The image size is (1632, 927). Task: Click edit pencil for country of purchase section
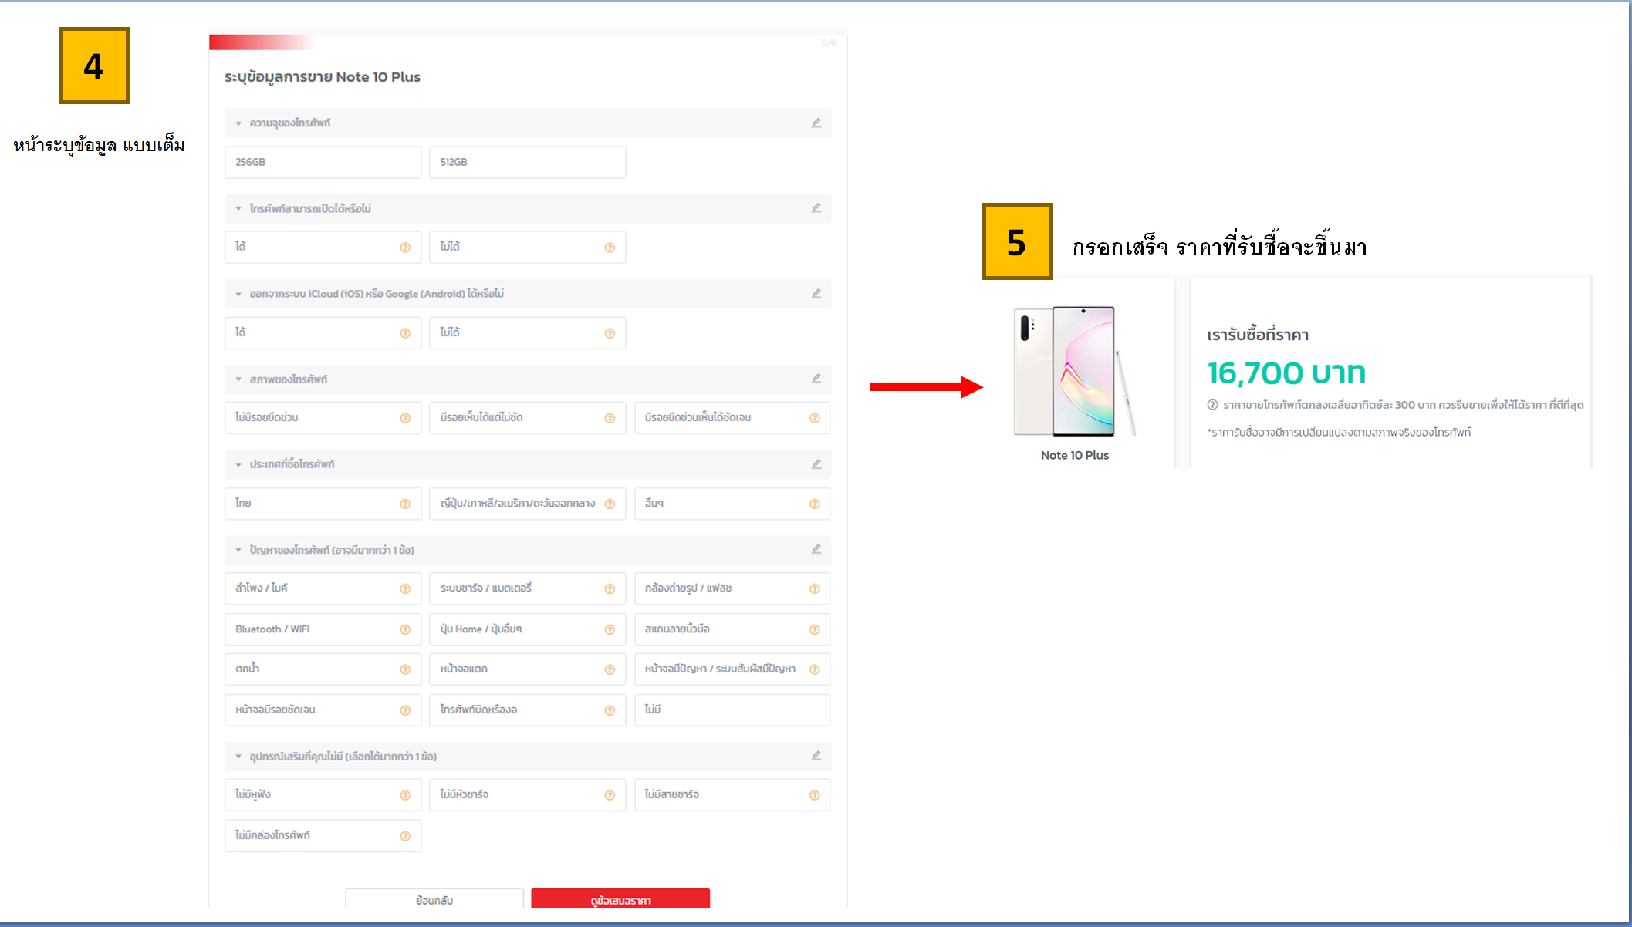point(816,463)
